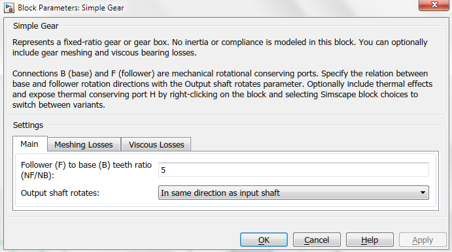Select the Viscous Losses tab
The height and width of the screenshot is (252, 452).
[156, 144]
